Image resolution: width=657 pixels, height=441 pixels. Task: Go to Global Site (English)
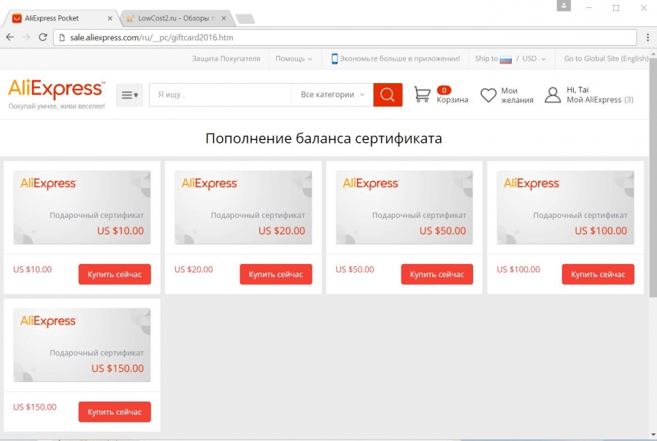[x=606, y=58]
